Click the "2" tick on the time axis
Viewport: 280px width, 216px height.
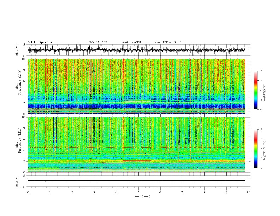[72, 192]
